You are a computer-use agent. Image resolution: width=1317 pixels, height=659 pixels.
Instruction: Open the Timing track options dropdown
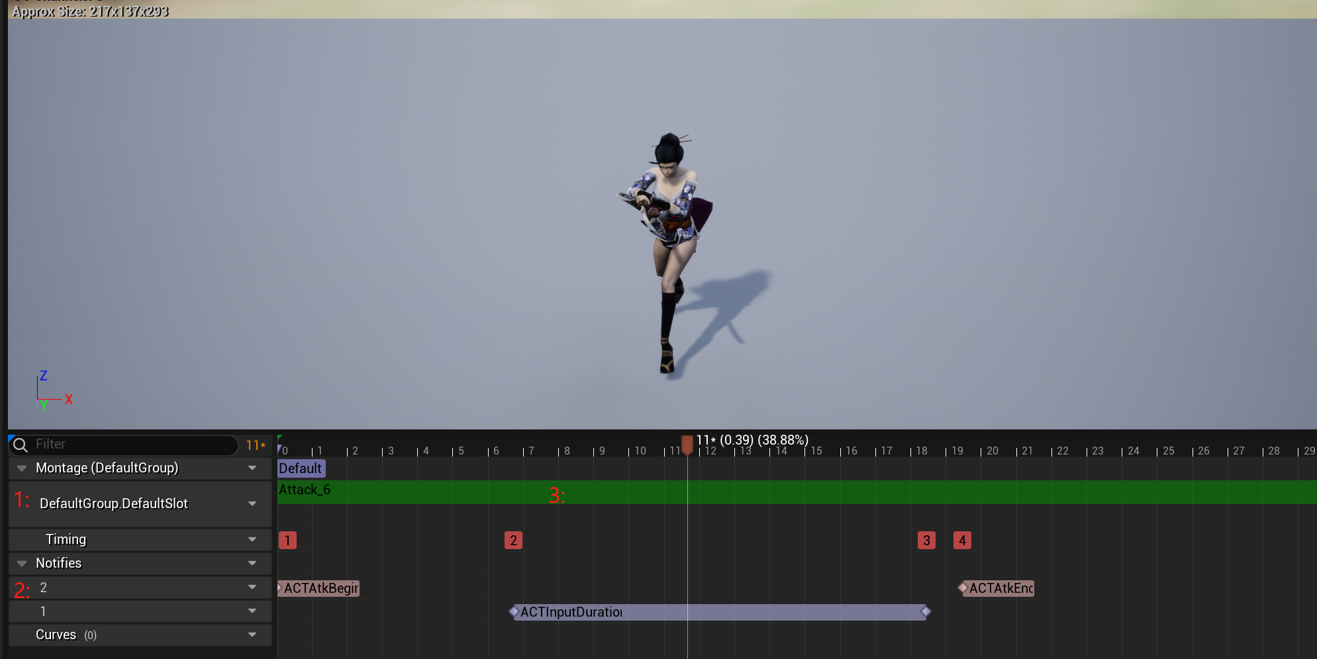point(252,540)
